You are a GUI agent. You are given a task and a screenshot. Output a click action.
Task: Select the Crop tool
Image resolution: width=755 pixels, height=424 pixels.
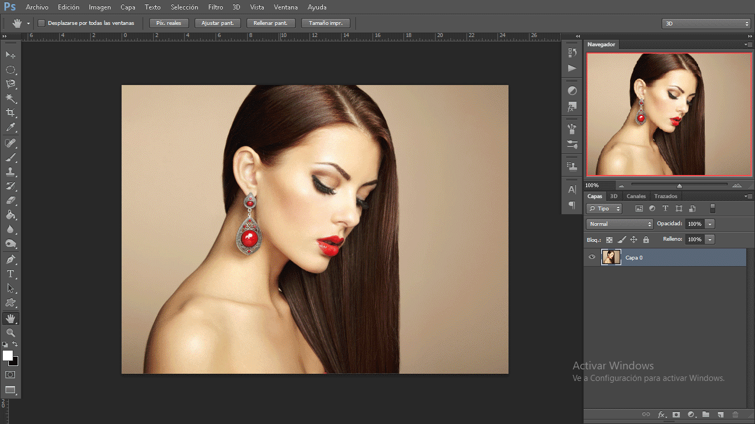11,113
